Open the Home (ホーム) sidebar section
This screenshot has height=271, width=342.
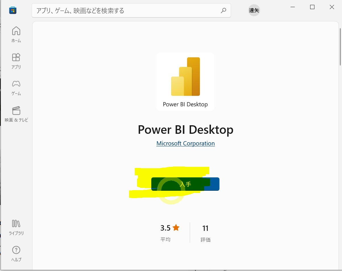tap(16, 34)
